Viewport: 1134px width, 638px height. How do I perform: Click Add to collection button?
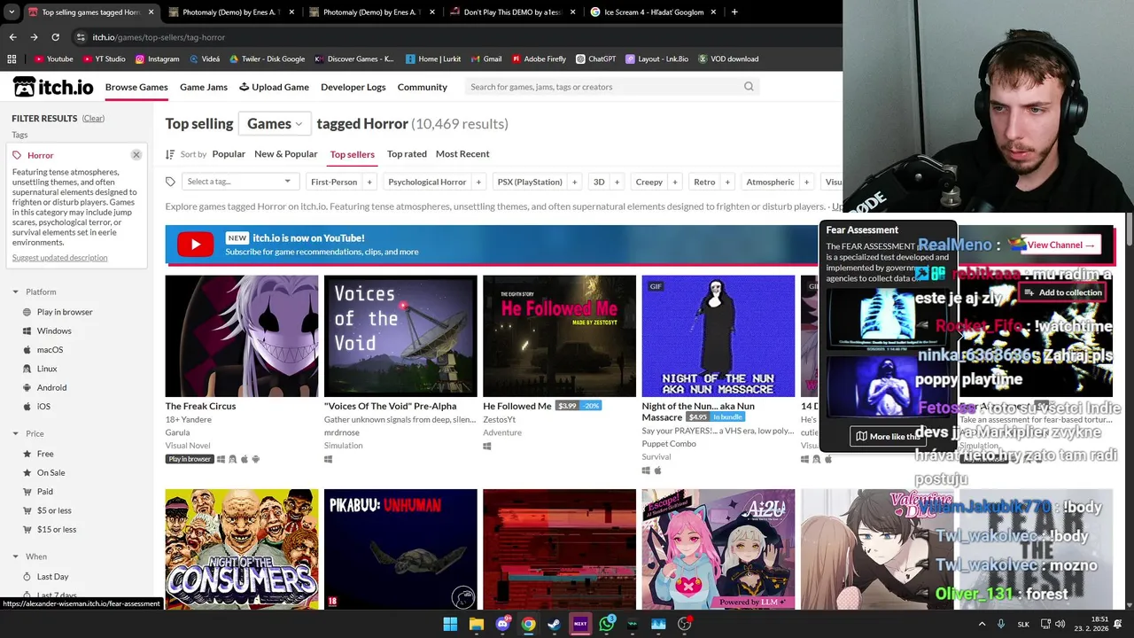(1062, 292)
